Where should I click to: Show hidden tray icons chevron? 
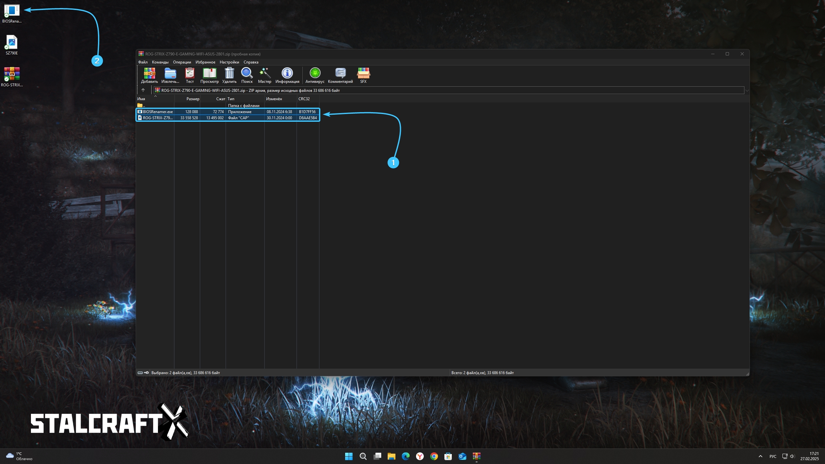point(761,456)
